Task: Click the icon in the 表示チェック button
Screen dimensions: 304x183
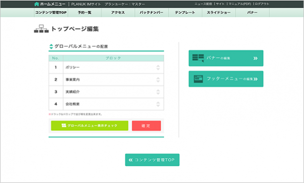Action: coord(64,126)
